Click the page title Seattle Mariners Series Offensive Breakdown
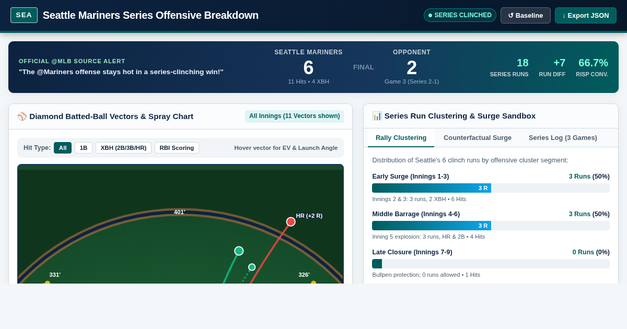The height and width of the screenshot is (329, 627). 150,15
